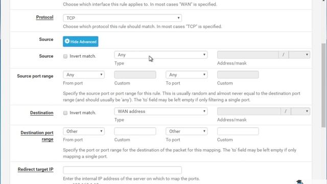Open Destination To port Other dropdown
Screen dimensions: 327x184
(x=186, y=131)
